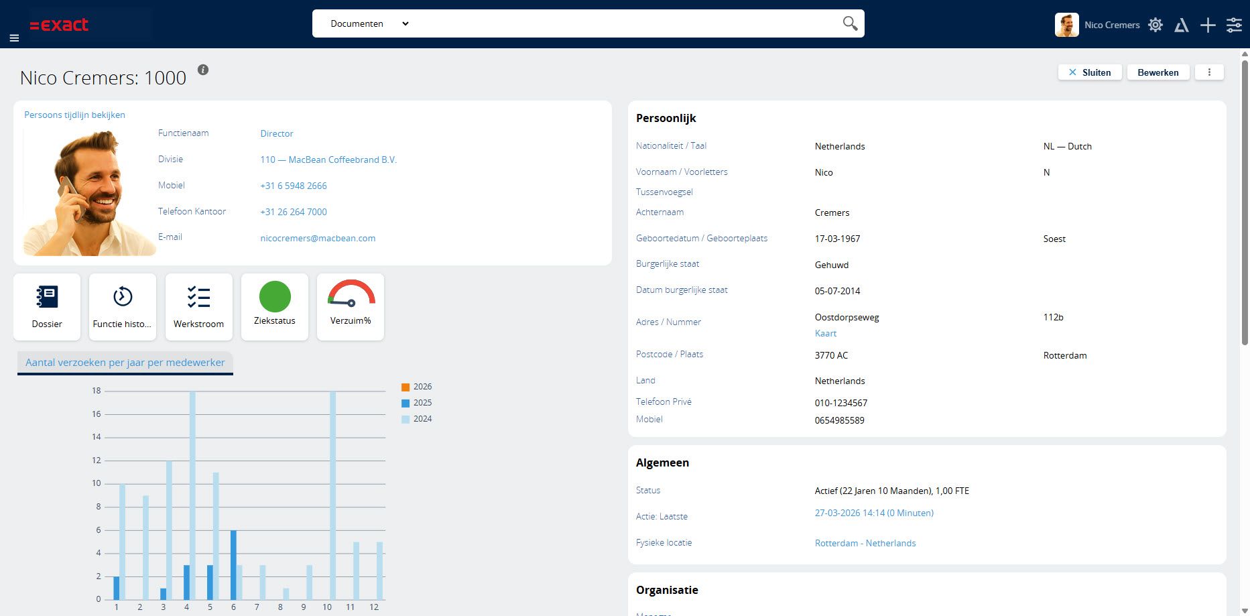Click the Bewerken button
1250x616 pixels.
coord(1158,72)
